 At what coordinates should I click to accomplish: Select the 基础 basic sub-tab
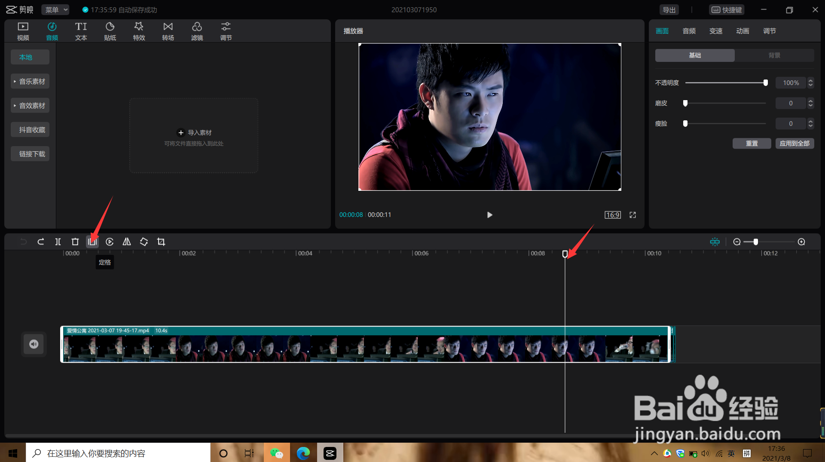click(x=695, y=55)
